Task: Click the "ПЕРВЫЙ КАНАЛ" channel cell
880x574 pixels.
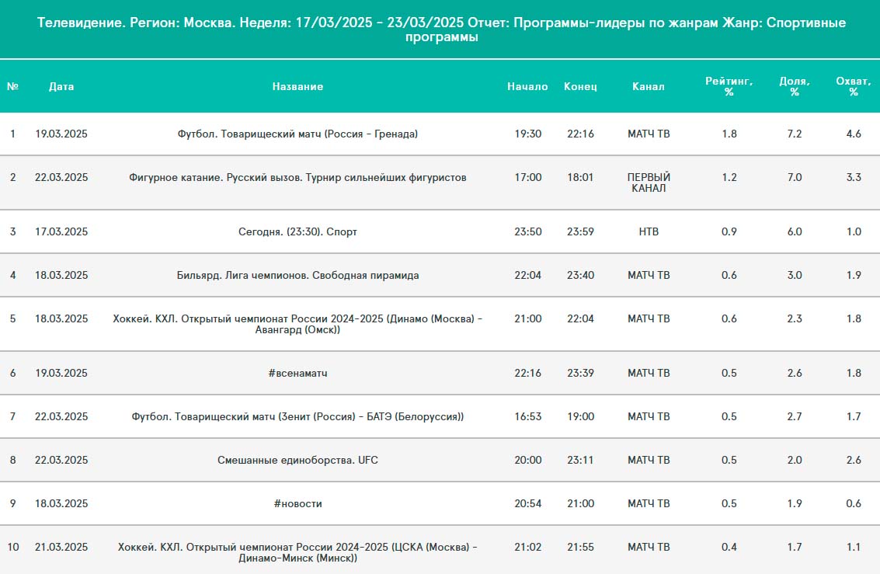Action: tap(648, 183)
